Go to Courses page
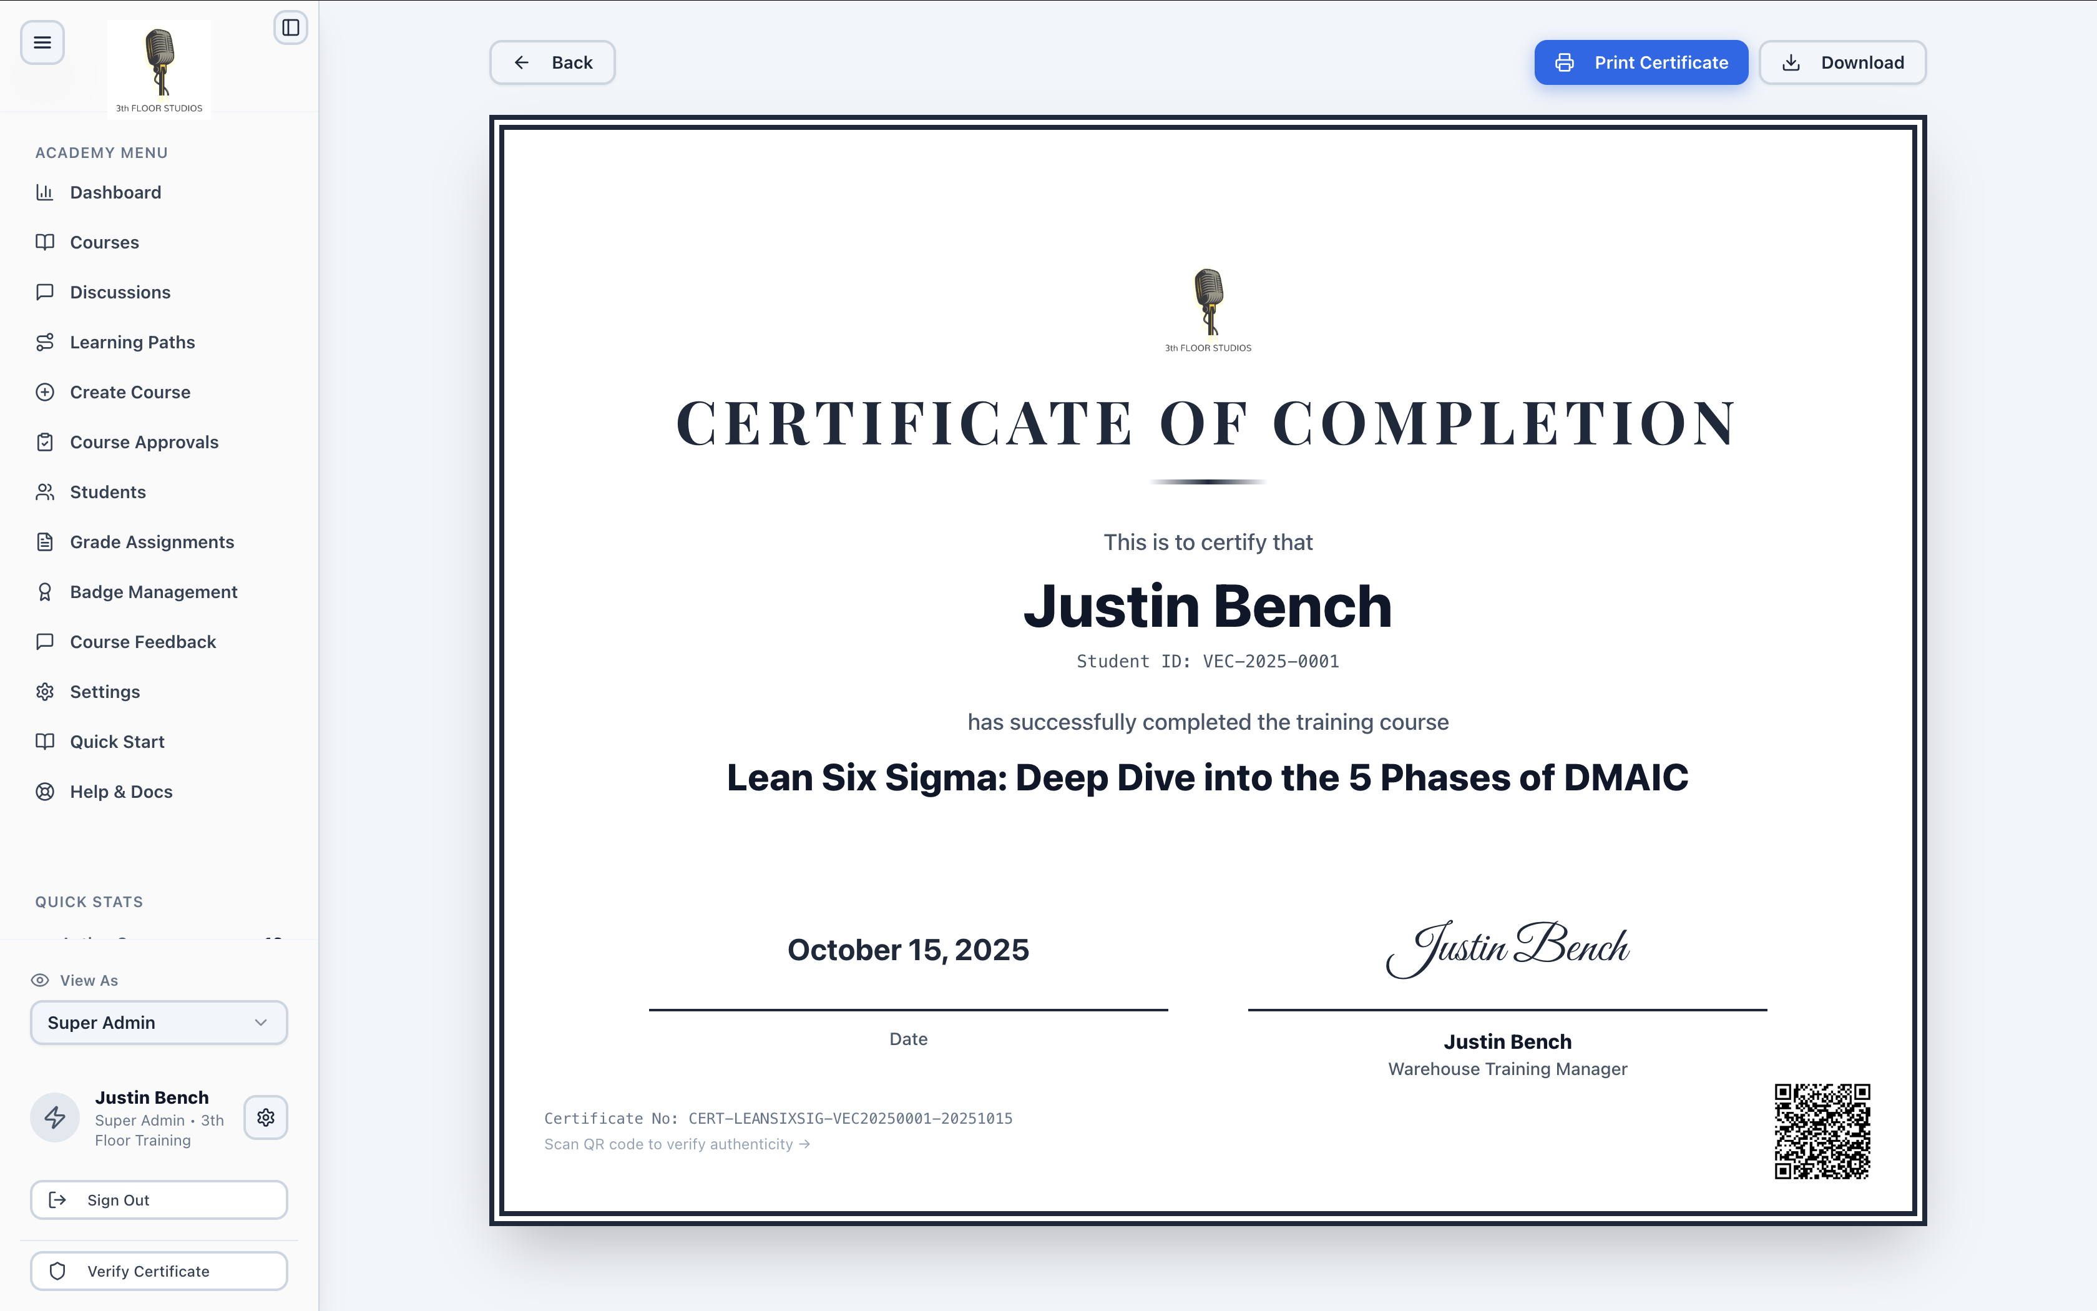The width and height of the screenshot is (2097, 1311). point(104,243)
